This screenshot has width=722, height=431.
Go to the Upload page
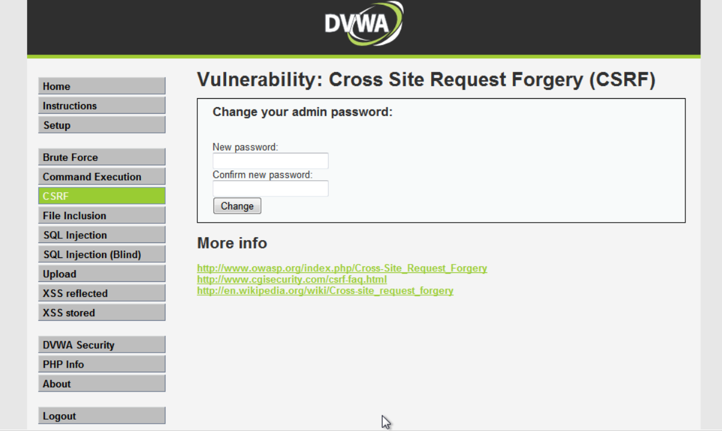point(101,274)
